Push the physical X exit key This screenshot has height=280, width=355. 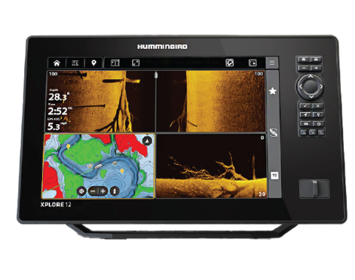318,106
